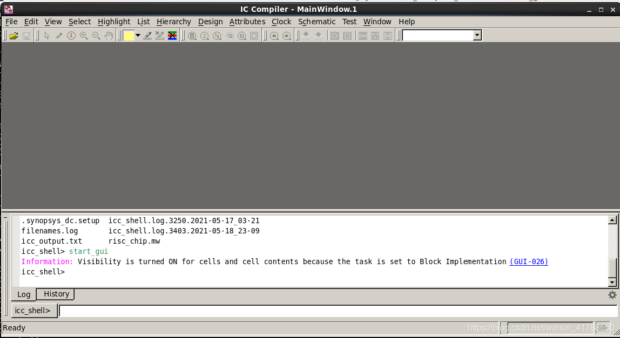Choose the zoom out magnifier tool
Image resolution: width=620 pixels, height=338 pixels.
click(96, 36)
